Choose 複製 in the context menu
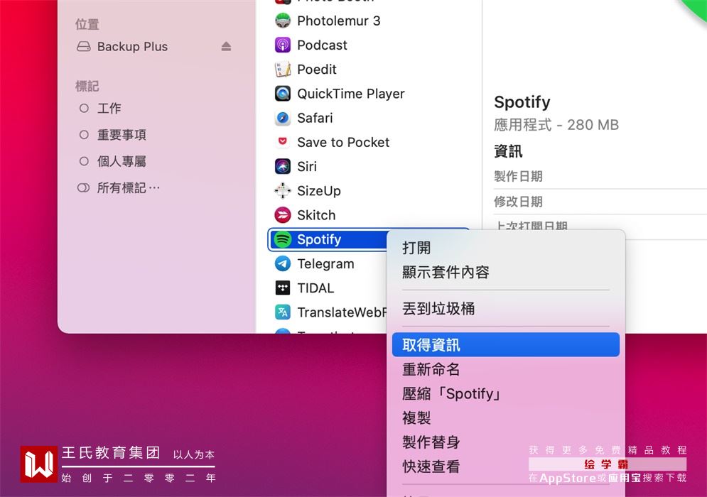Screen dimensions: 707x497 (505, 418)
